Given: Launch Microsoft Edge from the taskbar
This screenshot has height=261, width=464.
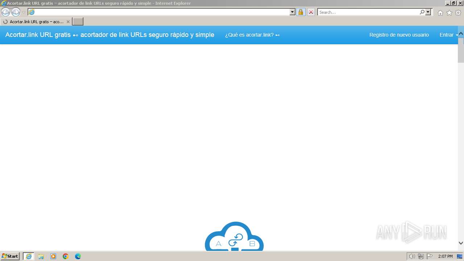Looking at the screenshot, I should [x=78, y=256].
